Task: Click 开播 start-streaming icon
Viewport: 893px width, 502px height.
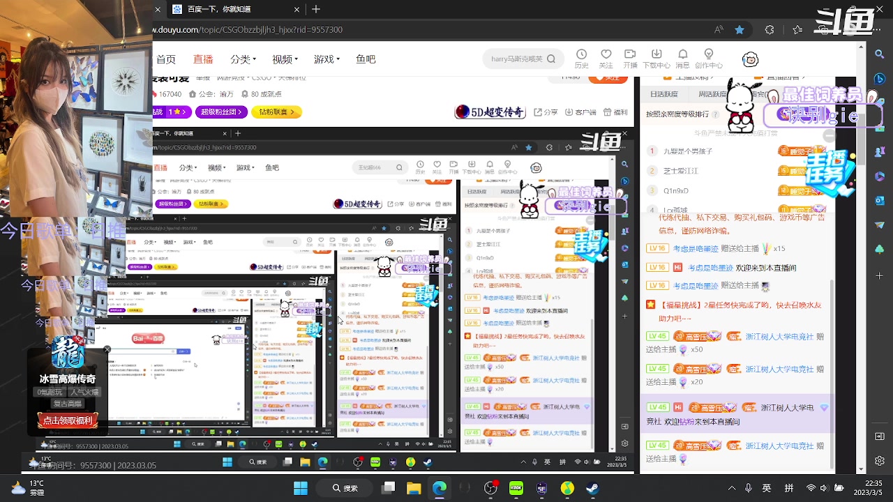Action: (x=630, y=59)
